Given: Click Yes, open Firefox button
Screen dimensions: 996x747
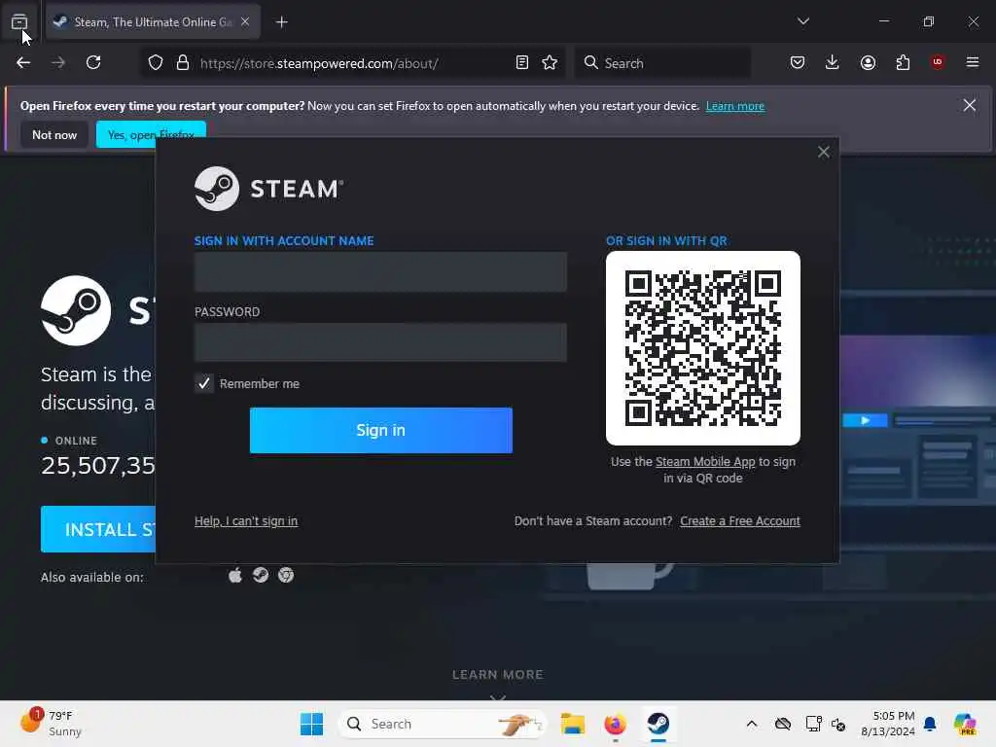Looking at the screenshot, I should (151, 134).
